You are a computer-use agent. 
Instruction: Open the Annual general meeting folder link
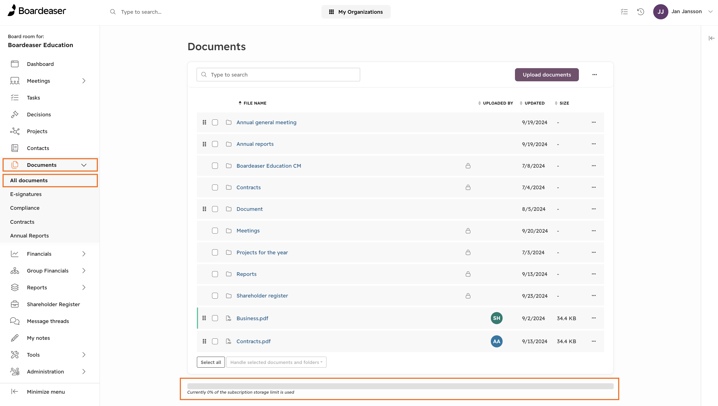coord(266,122)
